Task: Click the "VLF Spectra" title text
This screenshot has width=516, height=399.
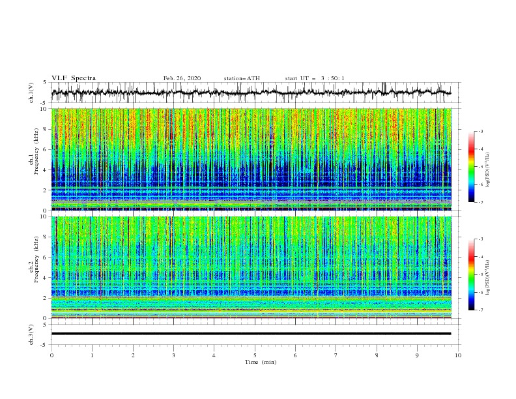Action: point(74,78)
